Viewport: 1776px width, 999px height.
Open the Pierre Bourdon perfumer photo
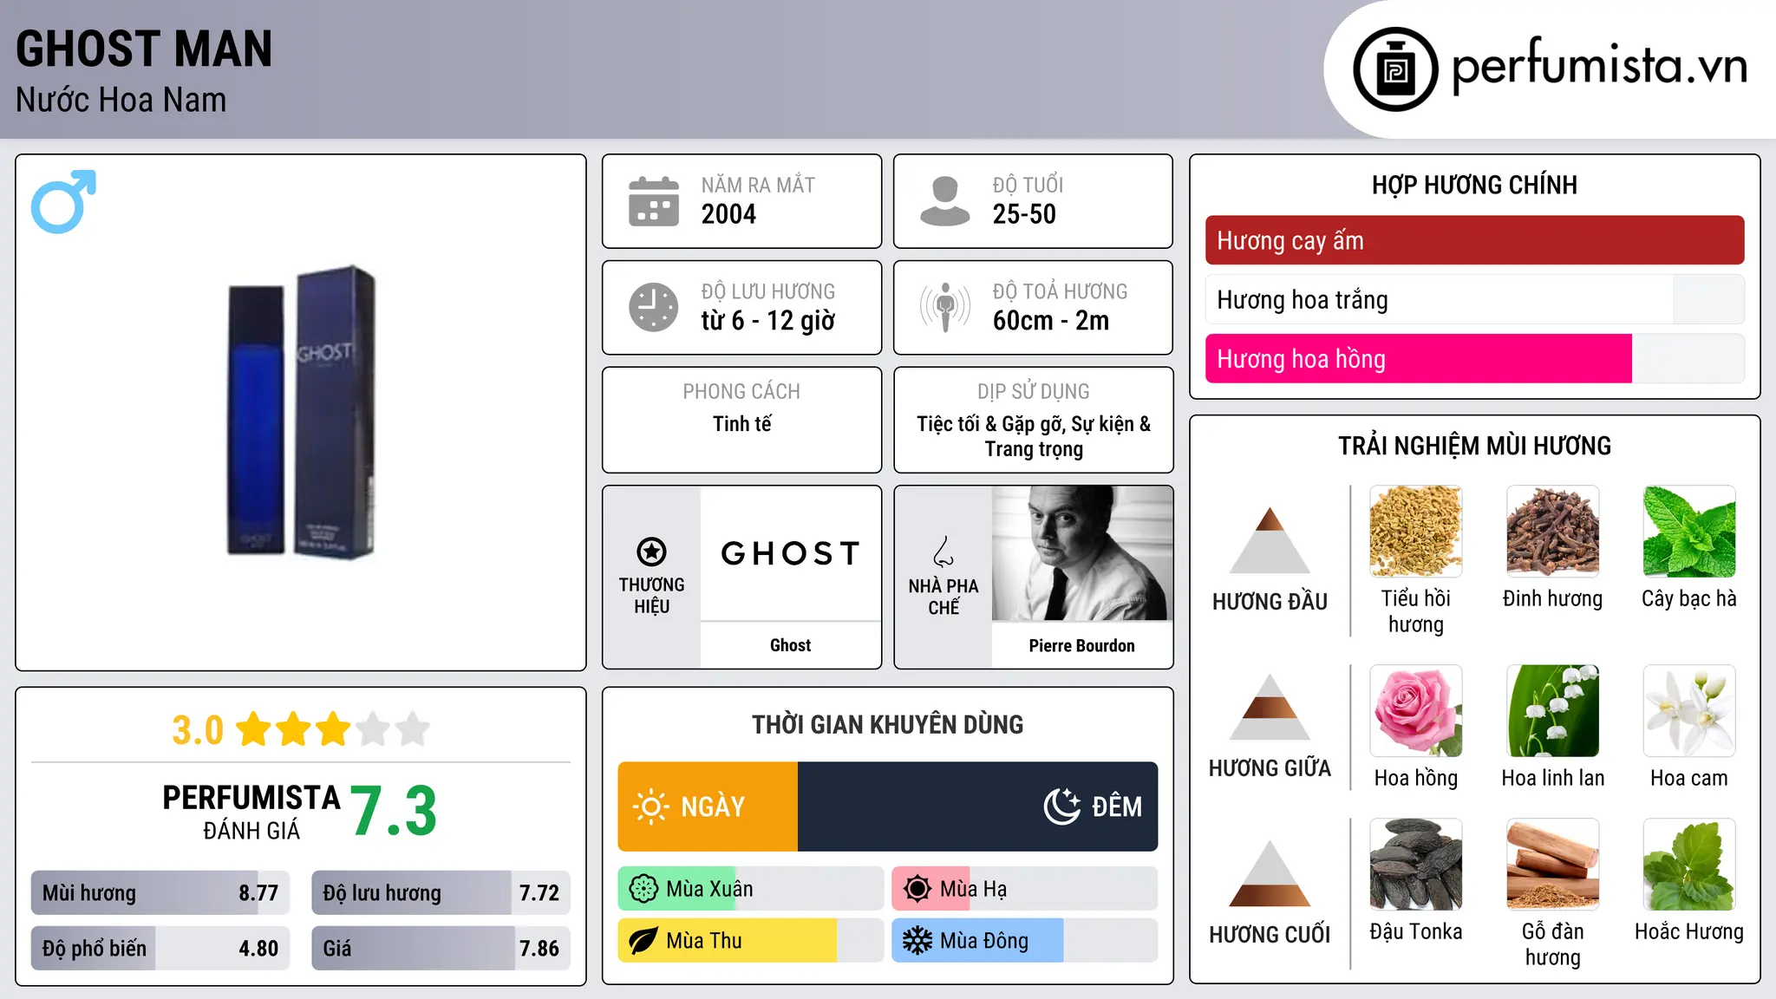click(x=1082, y=553)
